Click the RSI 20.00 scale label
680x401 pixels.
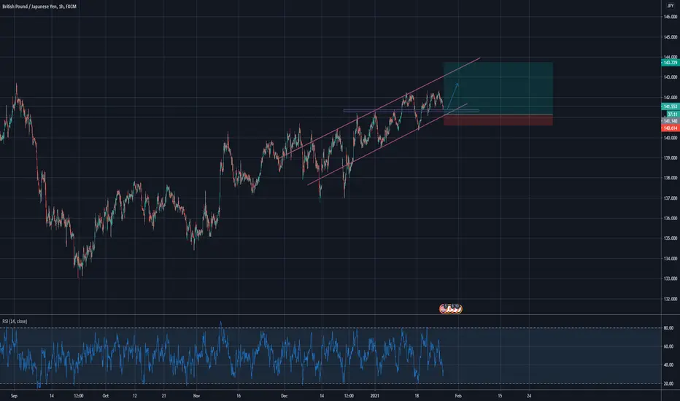pyautogui.click(x=668, y=384)
